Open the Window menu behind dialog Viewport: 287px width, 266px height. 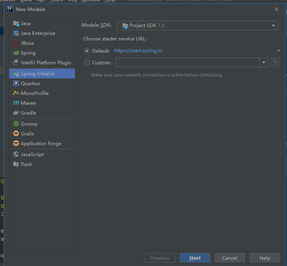pyautogui.click(x=91, y=1)
